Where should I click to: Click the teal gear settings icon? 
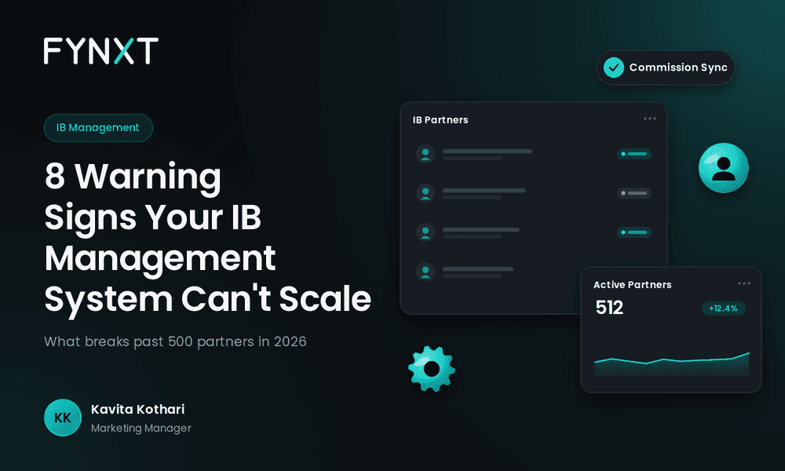click(432, 369)
